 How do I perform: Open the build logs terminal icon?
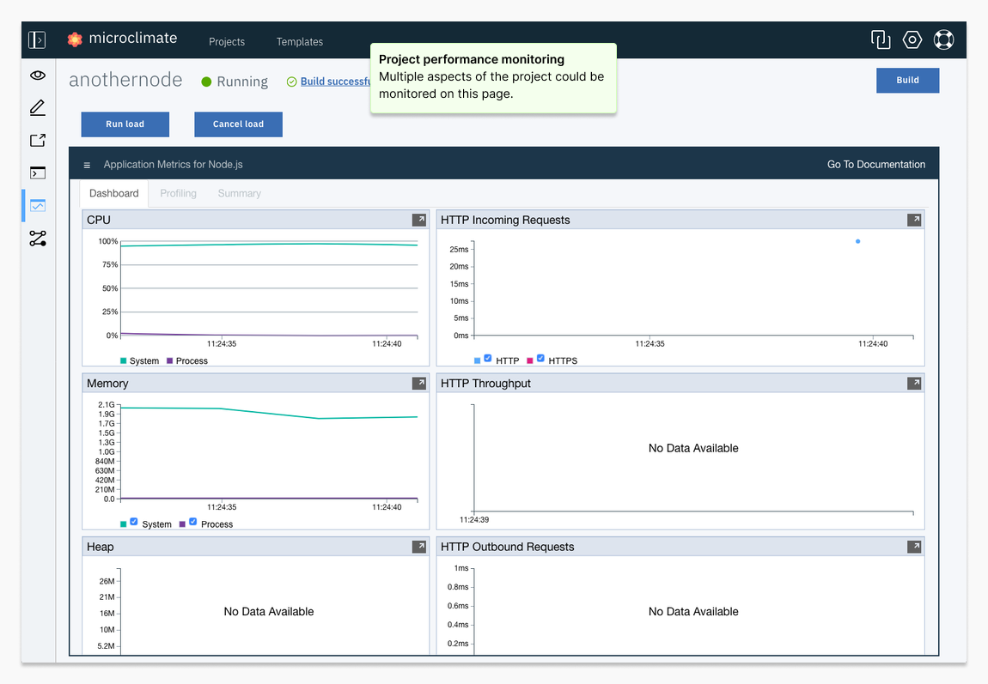coord(38,173)
